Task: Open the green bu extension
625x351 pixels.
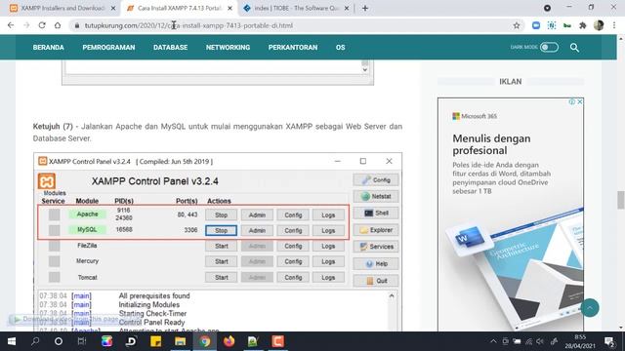Action: click(x=567, y=25)
